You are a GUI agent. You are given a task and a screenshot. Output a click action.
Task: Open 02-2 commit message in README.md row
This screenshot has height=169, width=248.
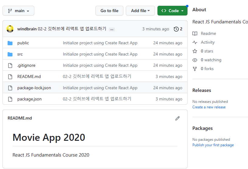click(x=97, y=76)
